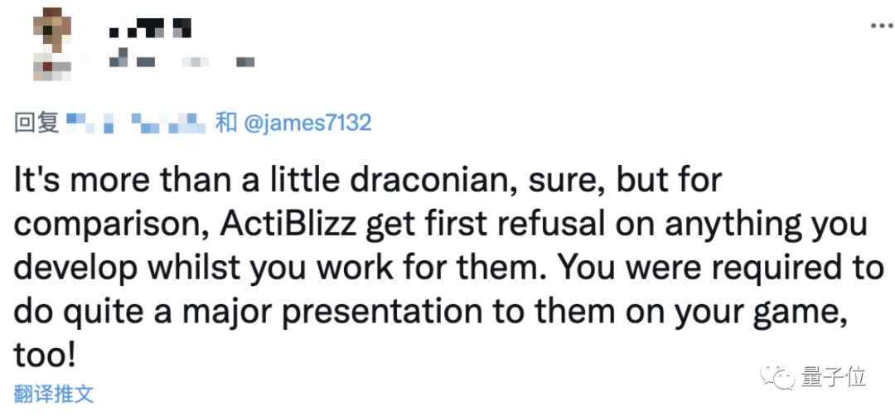Open the tweet's more options ellipsis
The width and height of the screenshot is (895, 416).
[878, 26]
